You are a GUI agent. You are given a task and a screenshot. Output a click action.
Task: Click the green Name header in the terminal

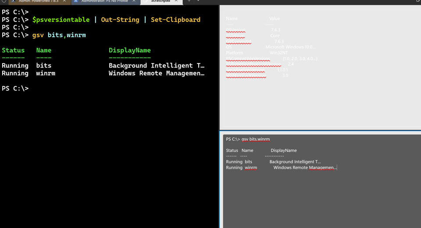point(44,50)
